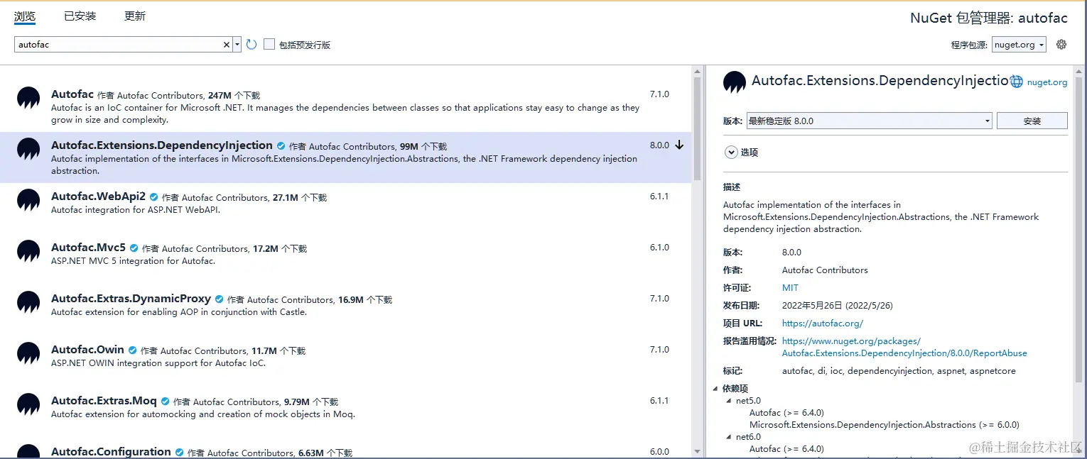The width and height of the screenshot is (1087, 459).
Task: Click the package list vertical scrollbar
Action: [x=697, y=128]
